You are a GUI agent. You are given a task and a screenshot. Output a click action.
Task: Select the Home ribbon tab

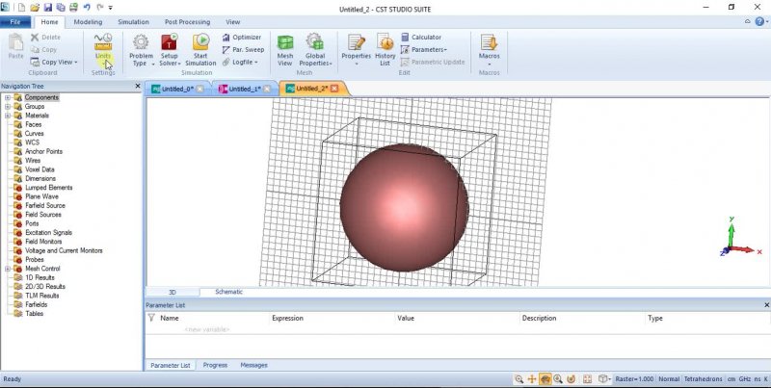[49, 22]
